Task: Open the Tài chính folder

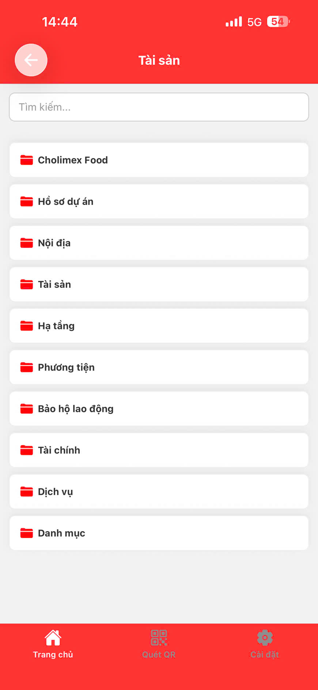Action: click(159, 450)
